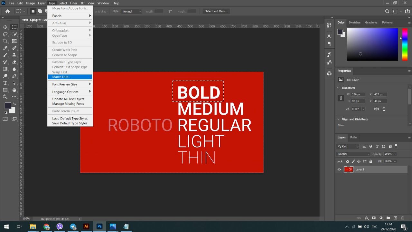Create a new layer group
The width and height of the screenshot is (412, 232).
388,218
